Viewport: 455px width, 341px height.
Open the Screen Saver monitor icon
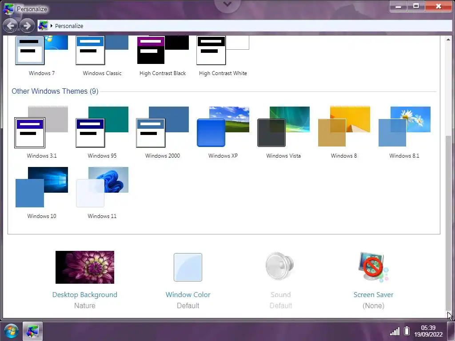pos(373,267)
